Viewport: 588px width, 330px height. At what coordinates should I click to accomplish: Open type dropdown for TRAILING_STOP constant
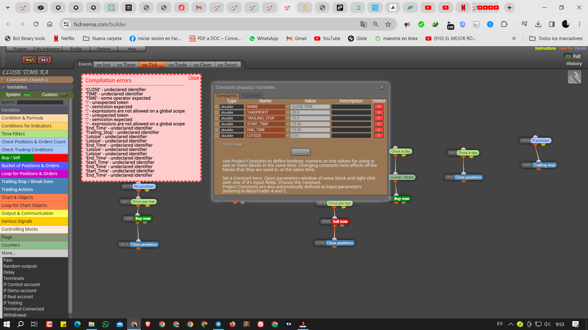(232, 118)
